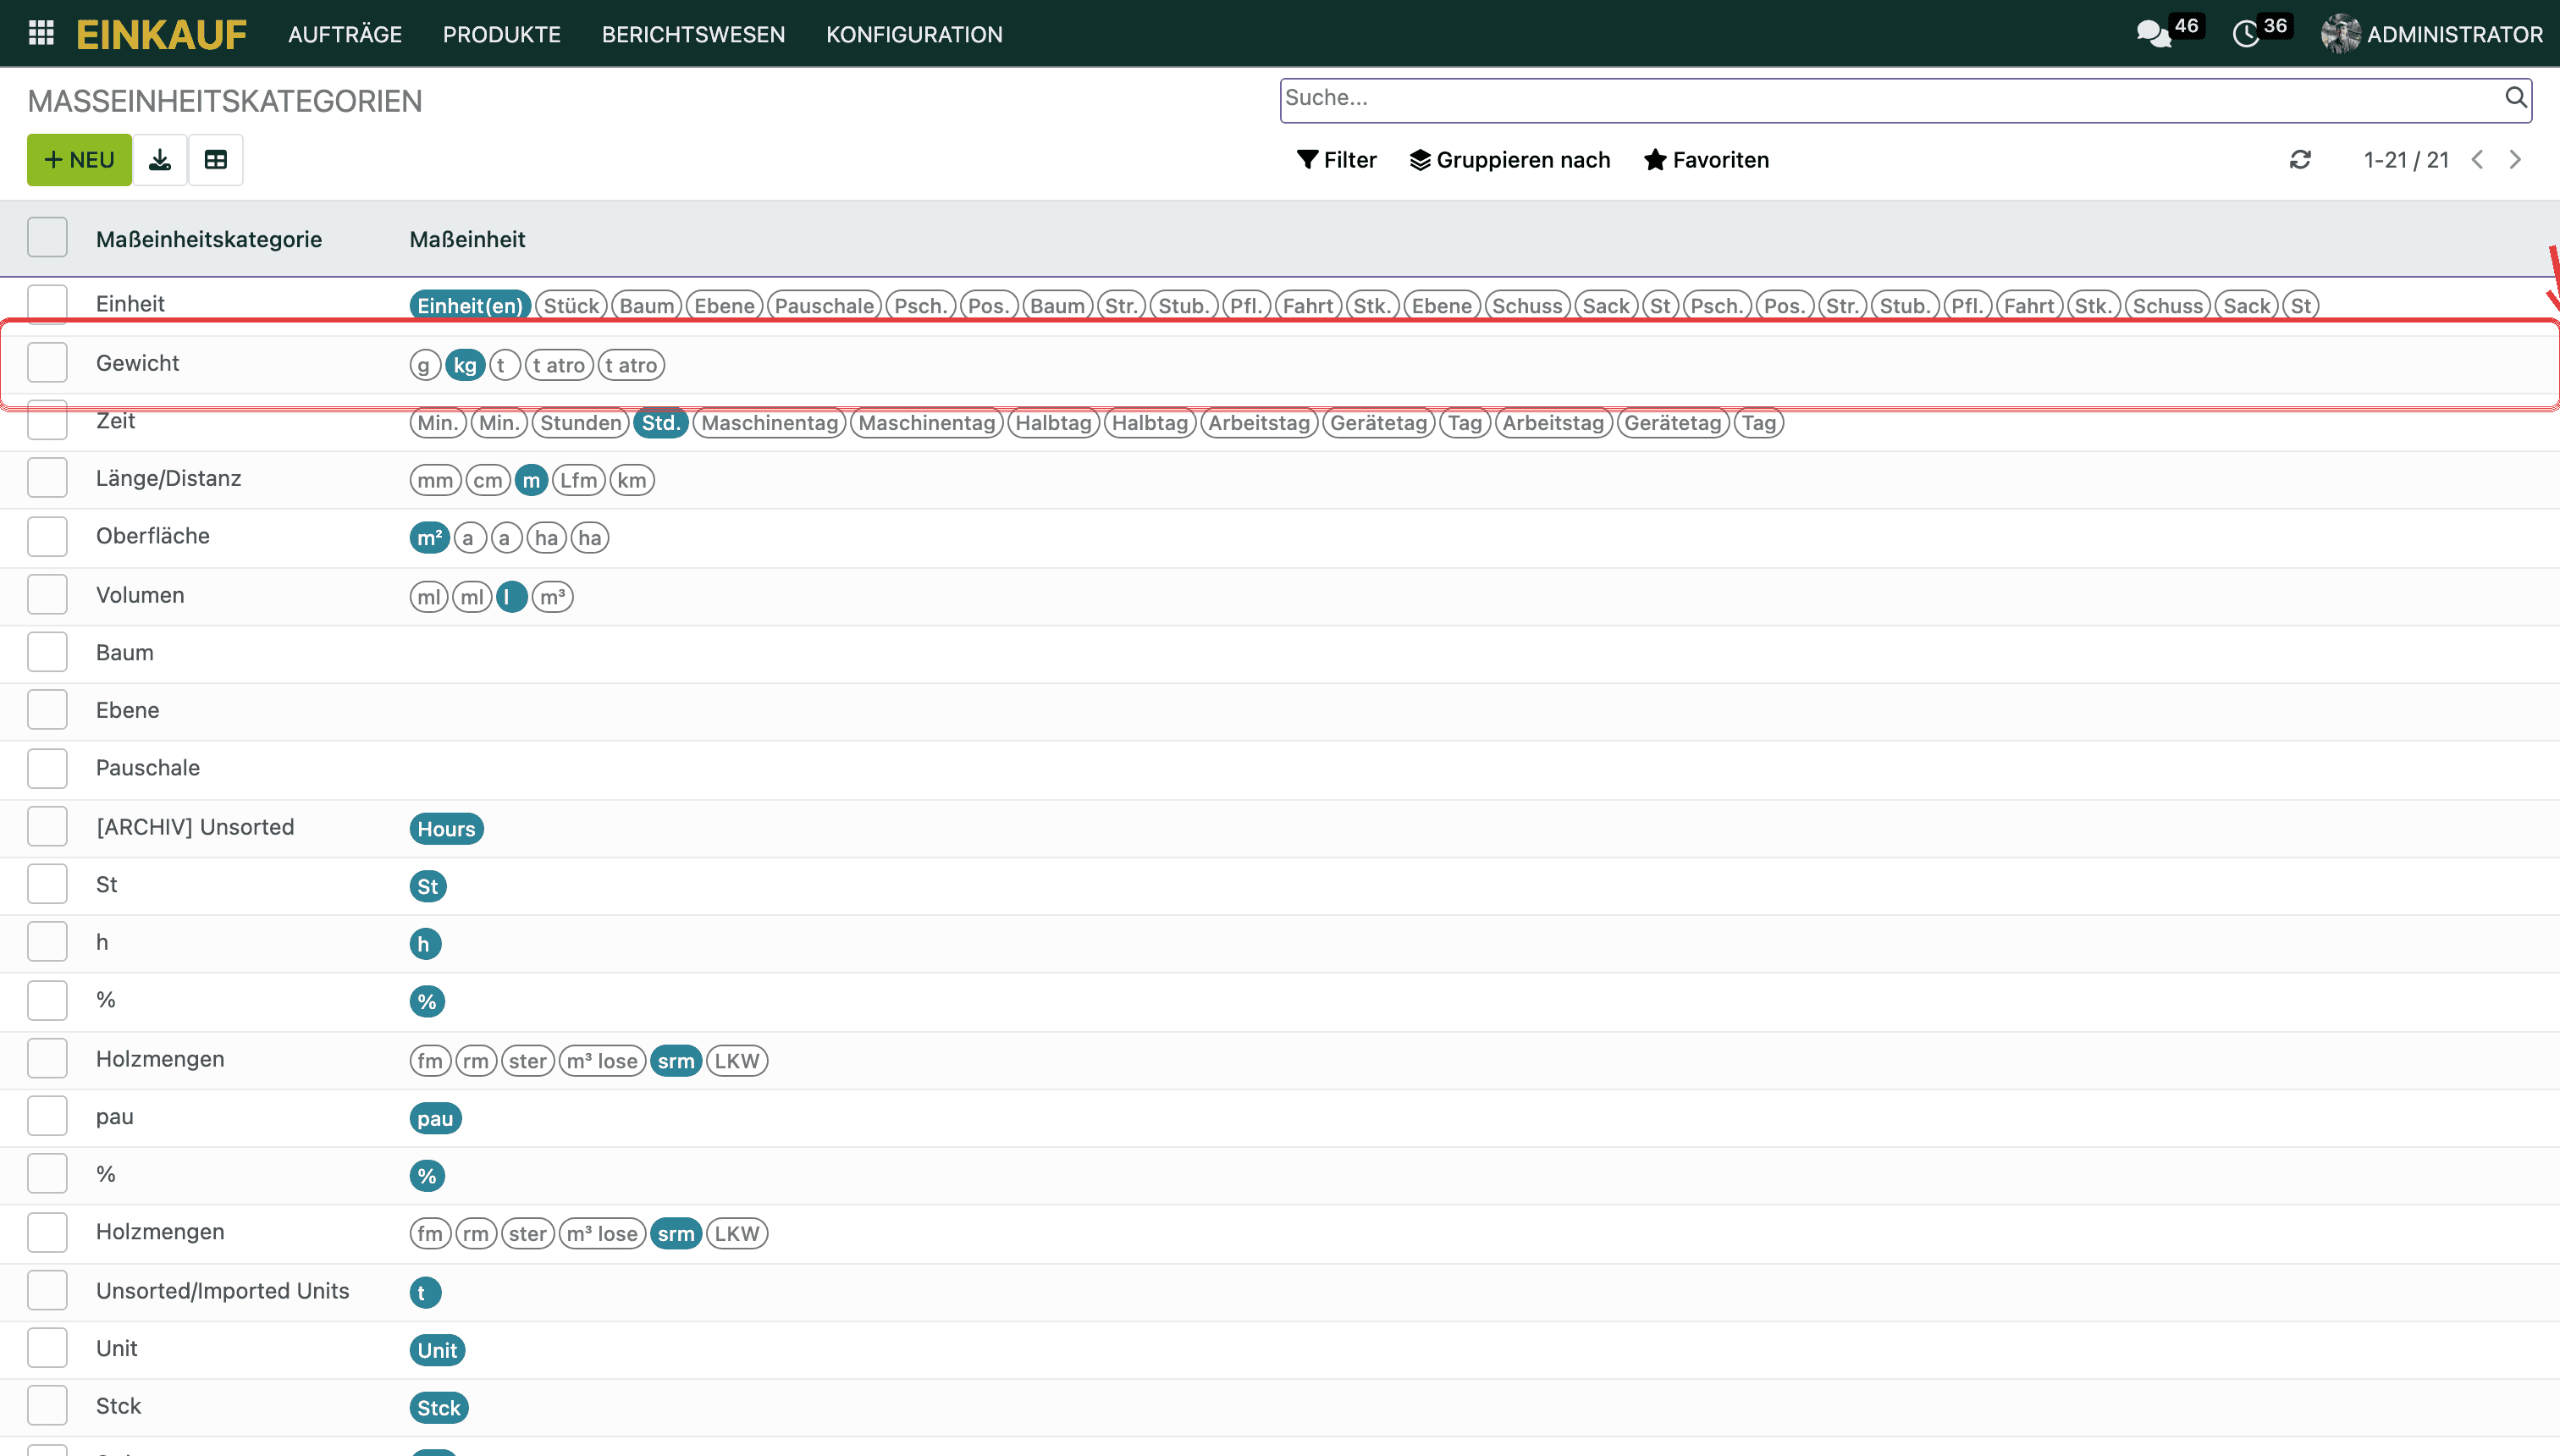Toggle the select-all header checkbox

tap(47, 238)
